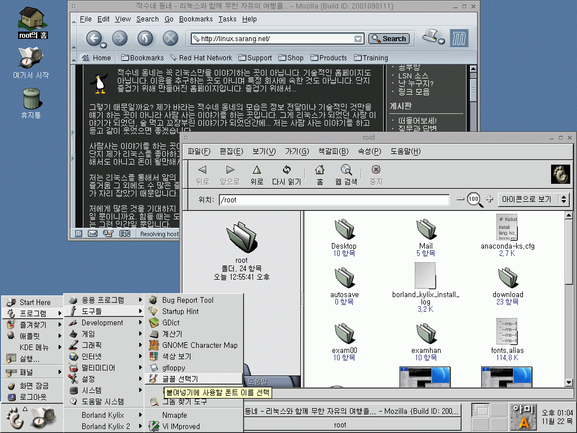Viewport: 577px width, 433px height.
Task: Click Nautilus 웹 검색 button
Action: pos(346,175)
